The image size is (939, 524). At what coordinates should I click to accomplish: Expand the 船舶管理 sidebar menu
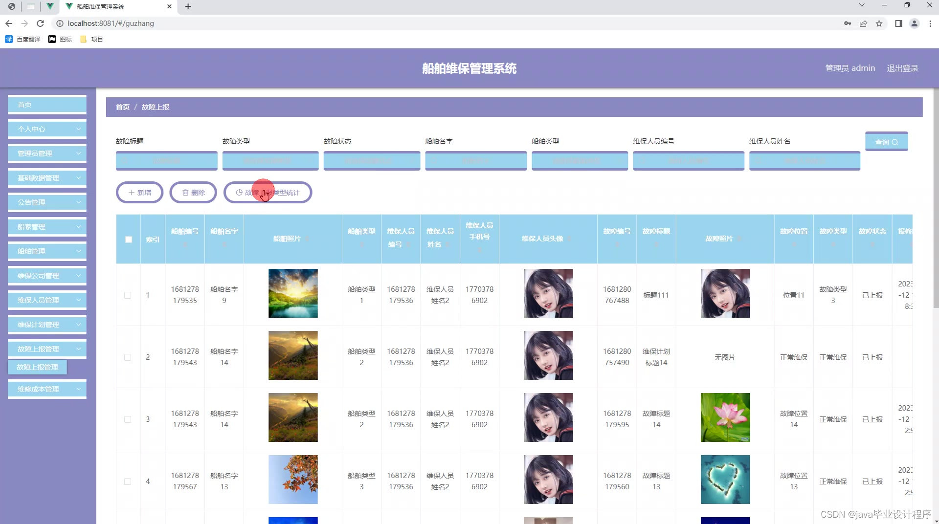point(47,251)
